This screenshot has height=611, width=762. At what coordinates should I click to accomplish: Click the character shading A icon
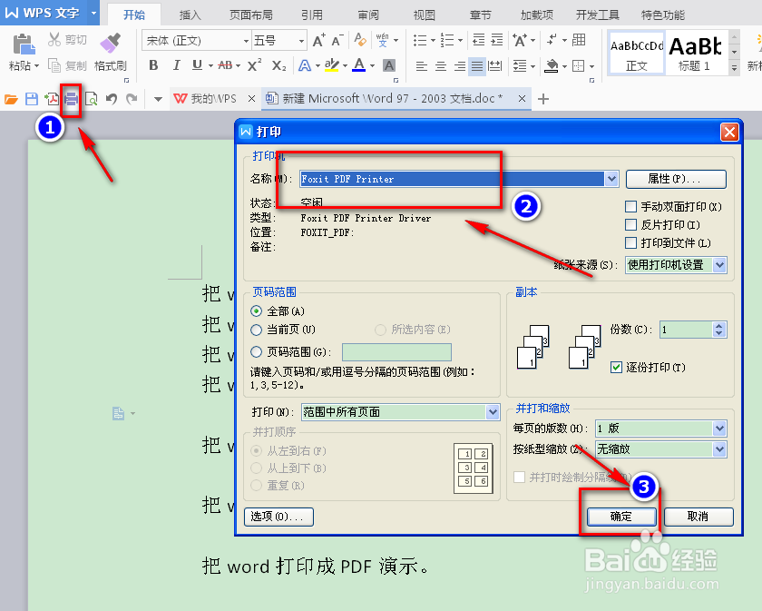[389, 65]
